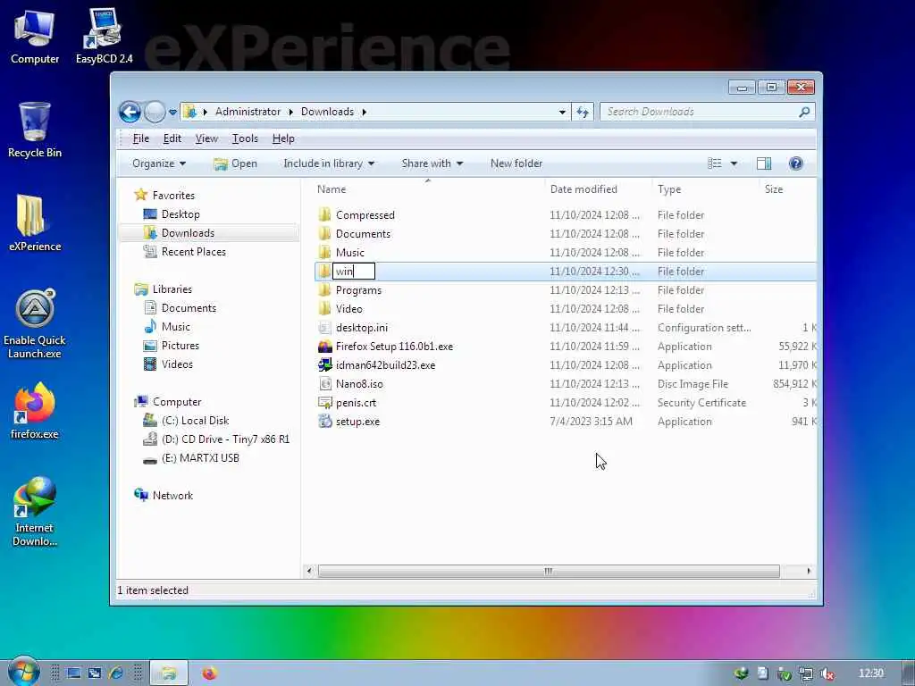Expand the arrow after Downloads in the path
The width and height of the screenshot is (915, 686).
point(365,112)
